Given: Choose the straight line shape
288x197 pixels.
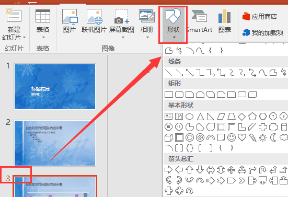Looking at the screenshot, I should point(169,73).
